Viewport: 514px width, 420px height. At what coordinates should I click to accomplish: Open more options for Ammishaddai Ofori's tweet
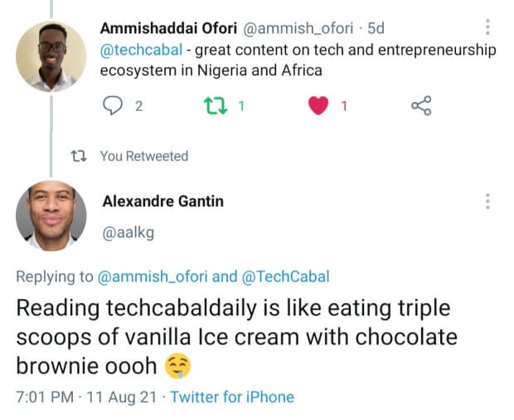(x=487, y=27)
